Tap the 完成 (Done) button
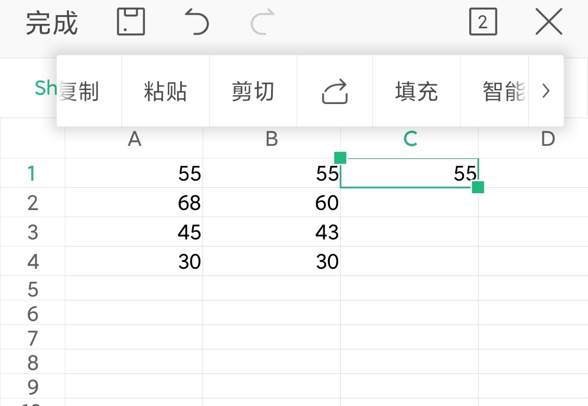This screenshot has width=588, height=406. [x=52, y=23]
